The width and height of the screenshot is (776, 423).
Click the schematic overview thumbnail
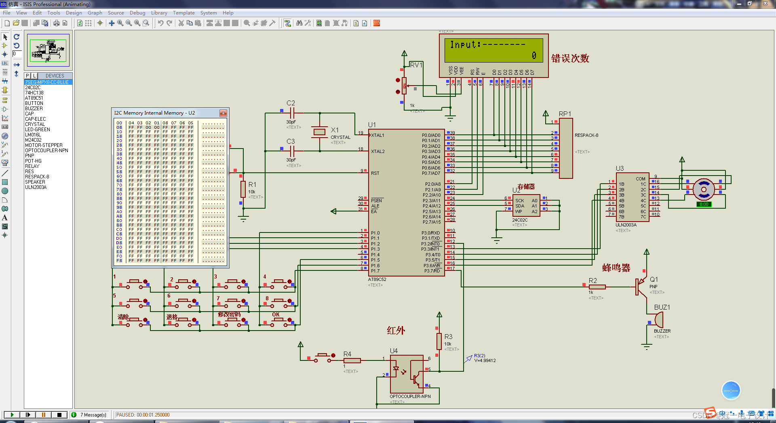coord(48,50)
